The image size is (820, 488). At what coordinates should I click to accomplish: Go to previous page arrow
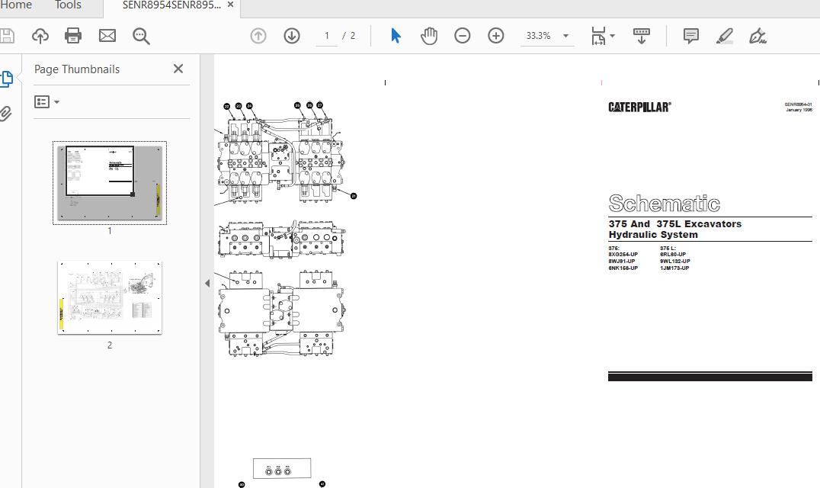point(258,36)
